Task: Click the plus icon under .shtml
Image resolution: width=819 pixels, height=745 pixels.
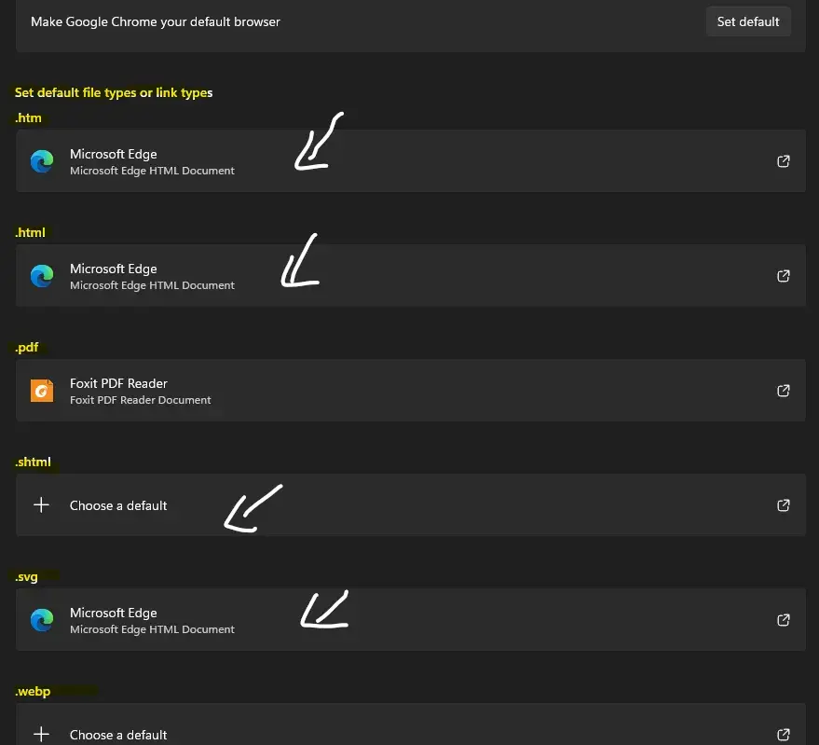Action: (x=42, y=505)
